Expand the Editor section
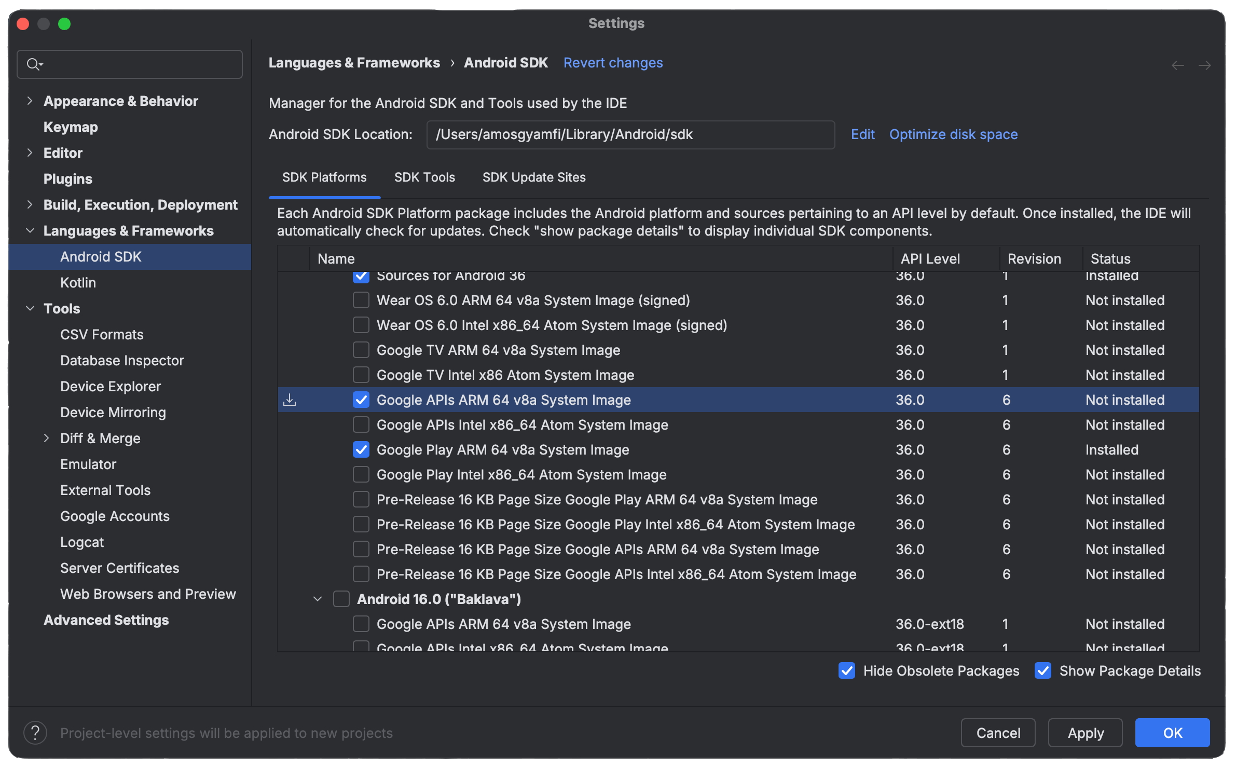Viewport: 1236px width, 768px height. [30, 153]
